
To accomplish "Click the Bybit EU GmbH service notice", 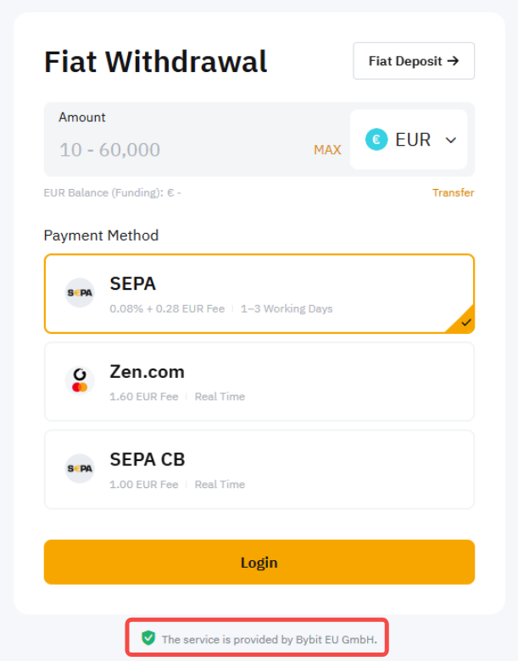I will 269,639.
